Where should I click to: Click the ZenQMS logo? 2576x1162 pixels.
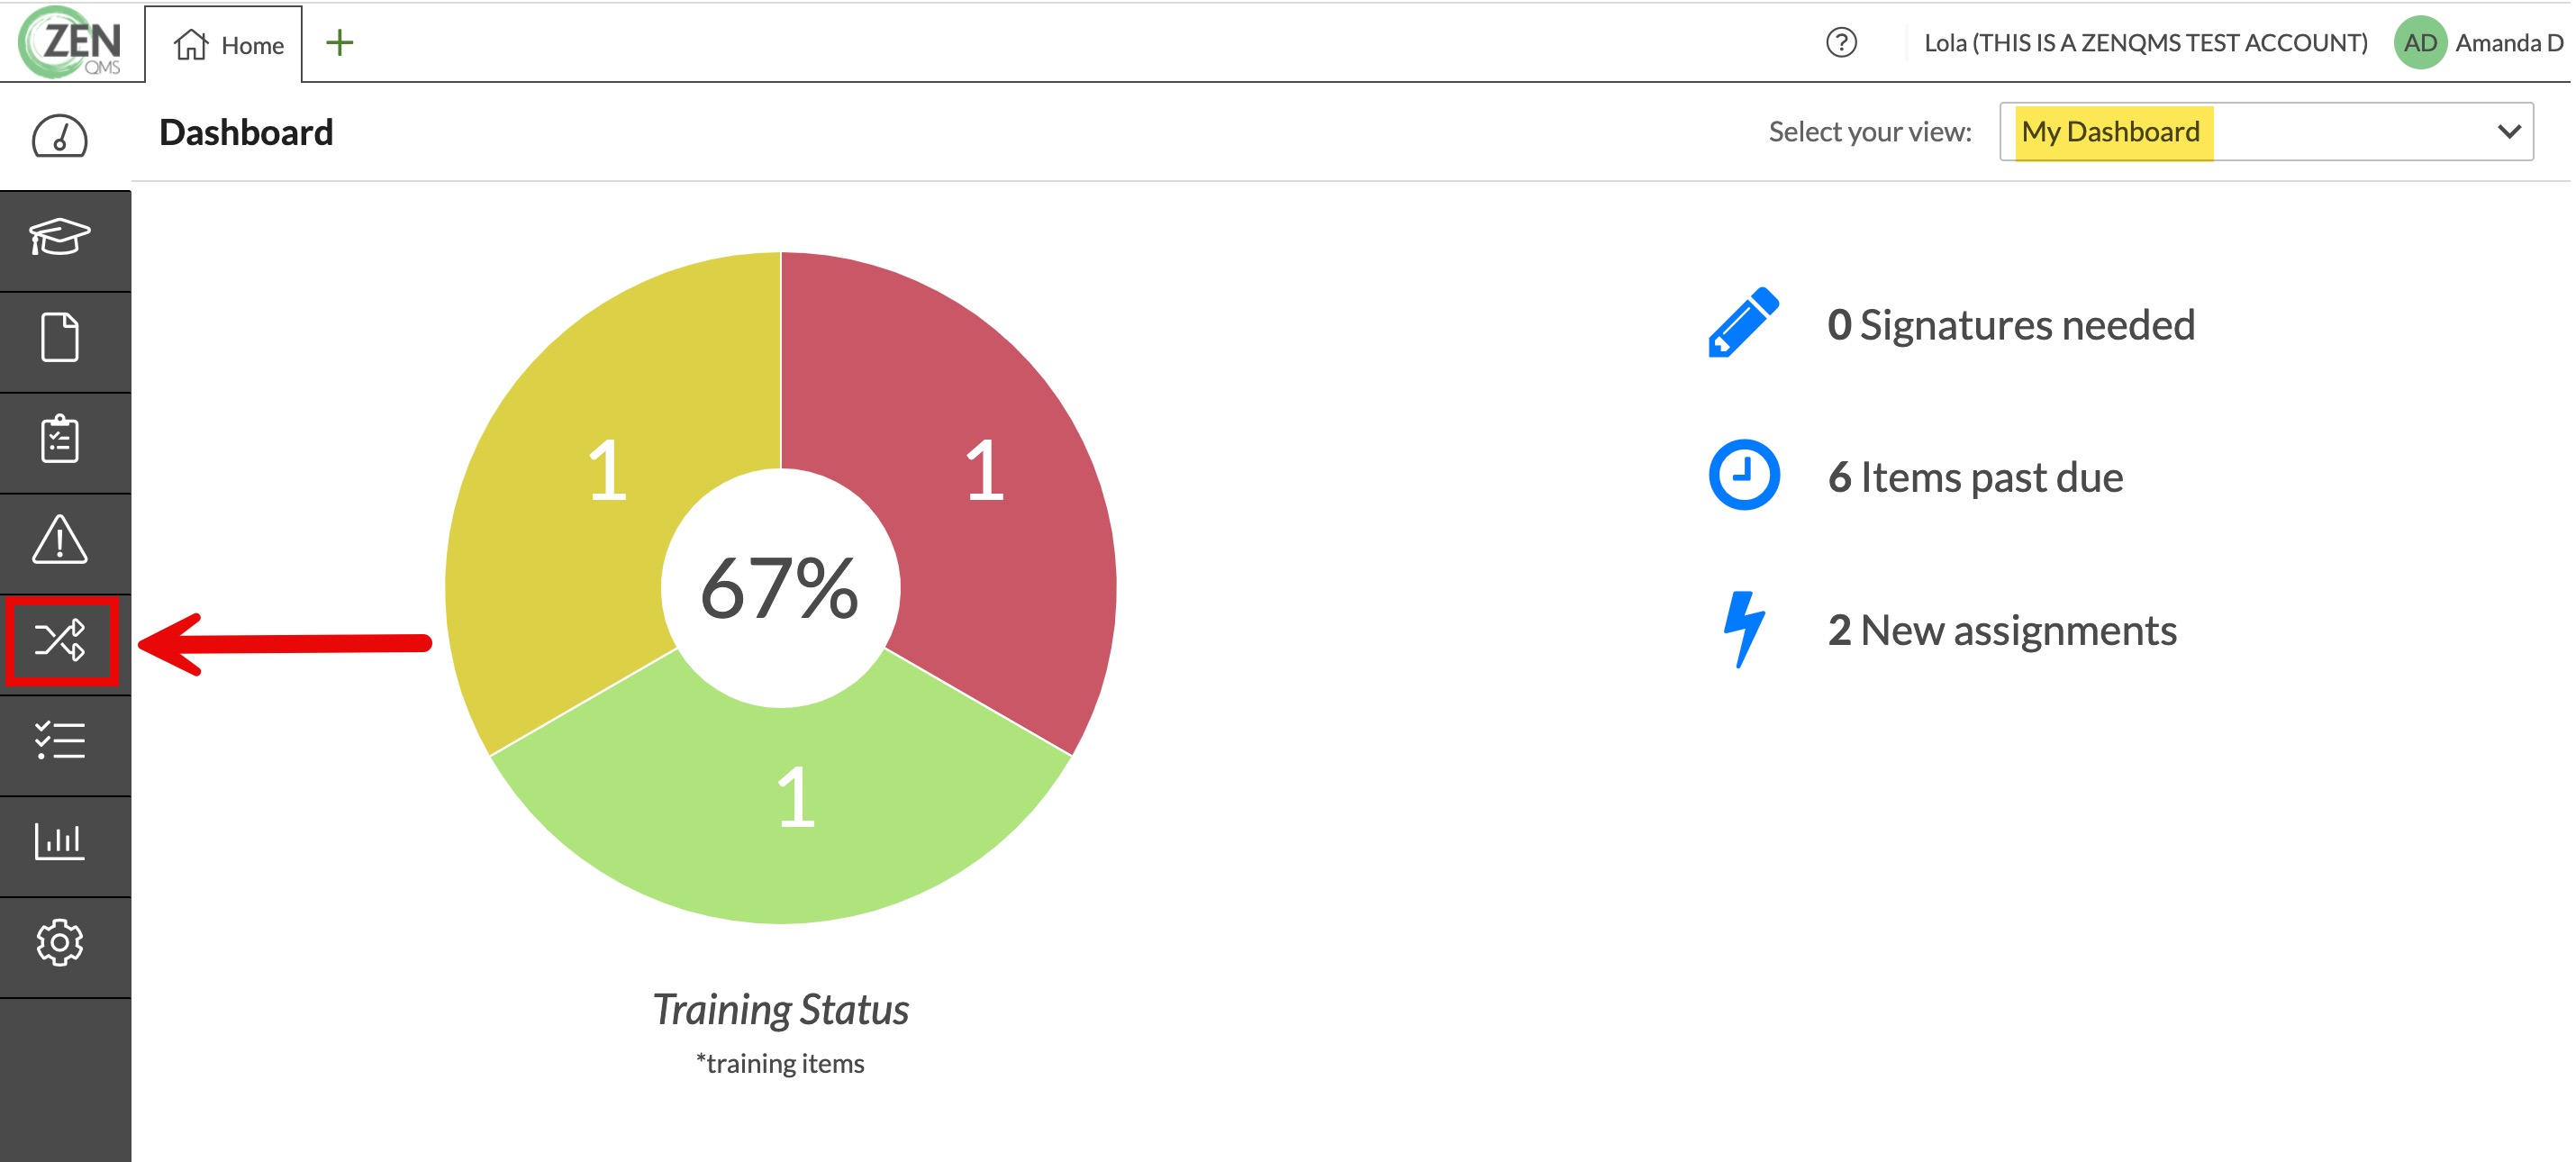coord(72,43)
